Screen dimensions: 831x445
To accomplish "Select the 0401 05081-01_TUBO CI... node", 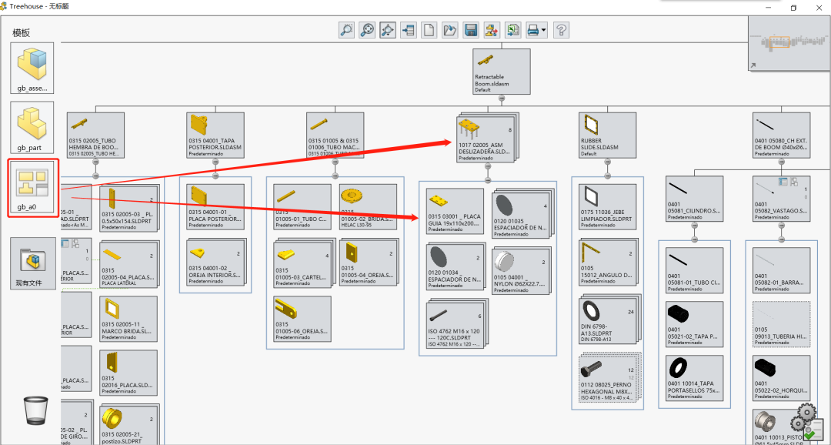I will (x=694, y=270).
